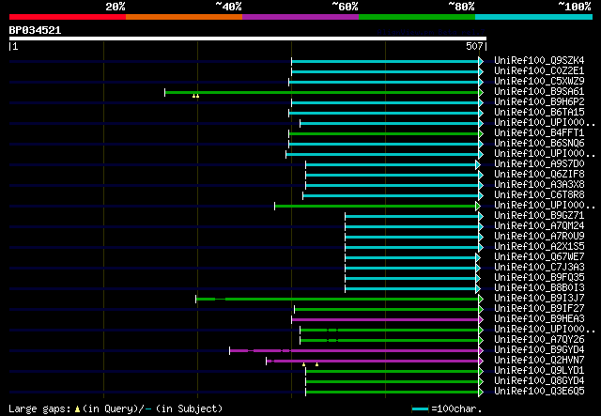This screenshot has width=601, height=416.
Task: Select the UniRef100_Q9LYD1 label
Action: click(539, 371)
